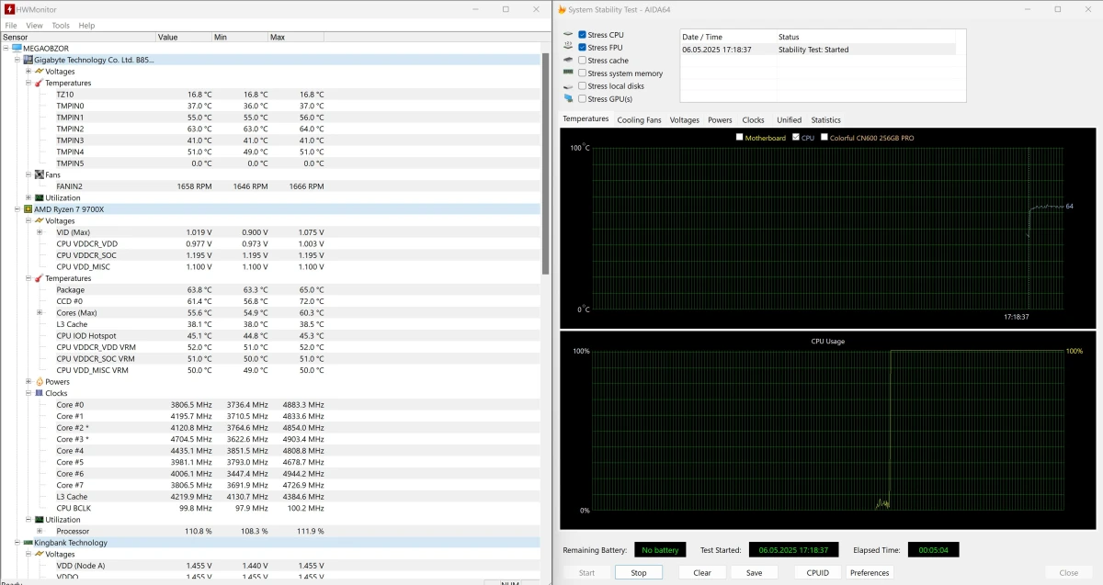Expand the VID (Max) voltage entry
Viewport: 1103px width, 585px height.
(x=40, y=232)
